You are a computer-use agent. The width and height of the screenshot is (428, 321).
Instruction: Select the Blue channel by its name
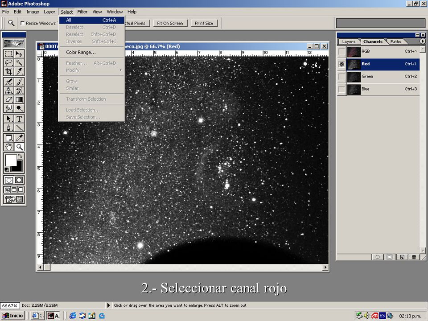click(x=365, y=89)
